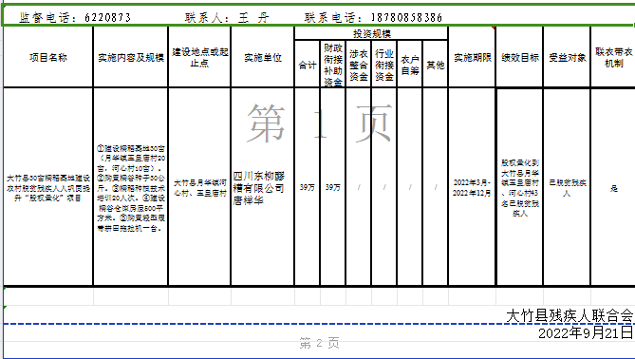Viewport: 635px width, 359px height.
Task: Select the 实施单位 header cell
Action: pos(262,57)
